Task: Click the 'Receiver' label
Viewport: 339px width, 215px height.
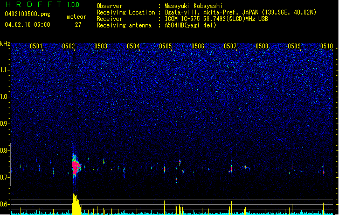Action: 109,19
